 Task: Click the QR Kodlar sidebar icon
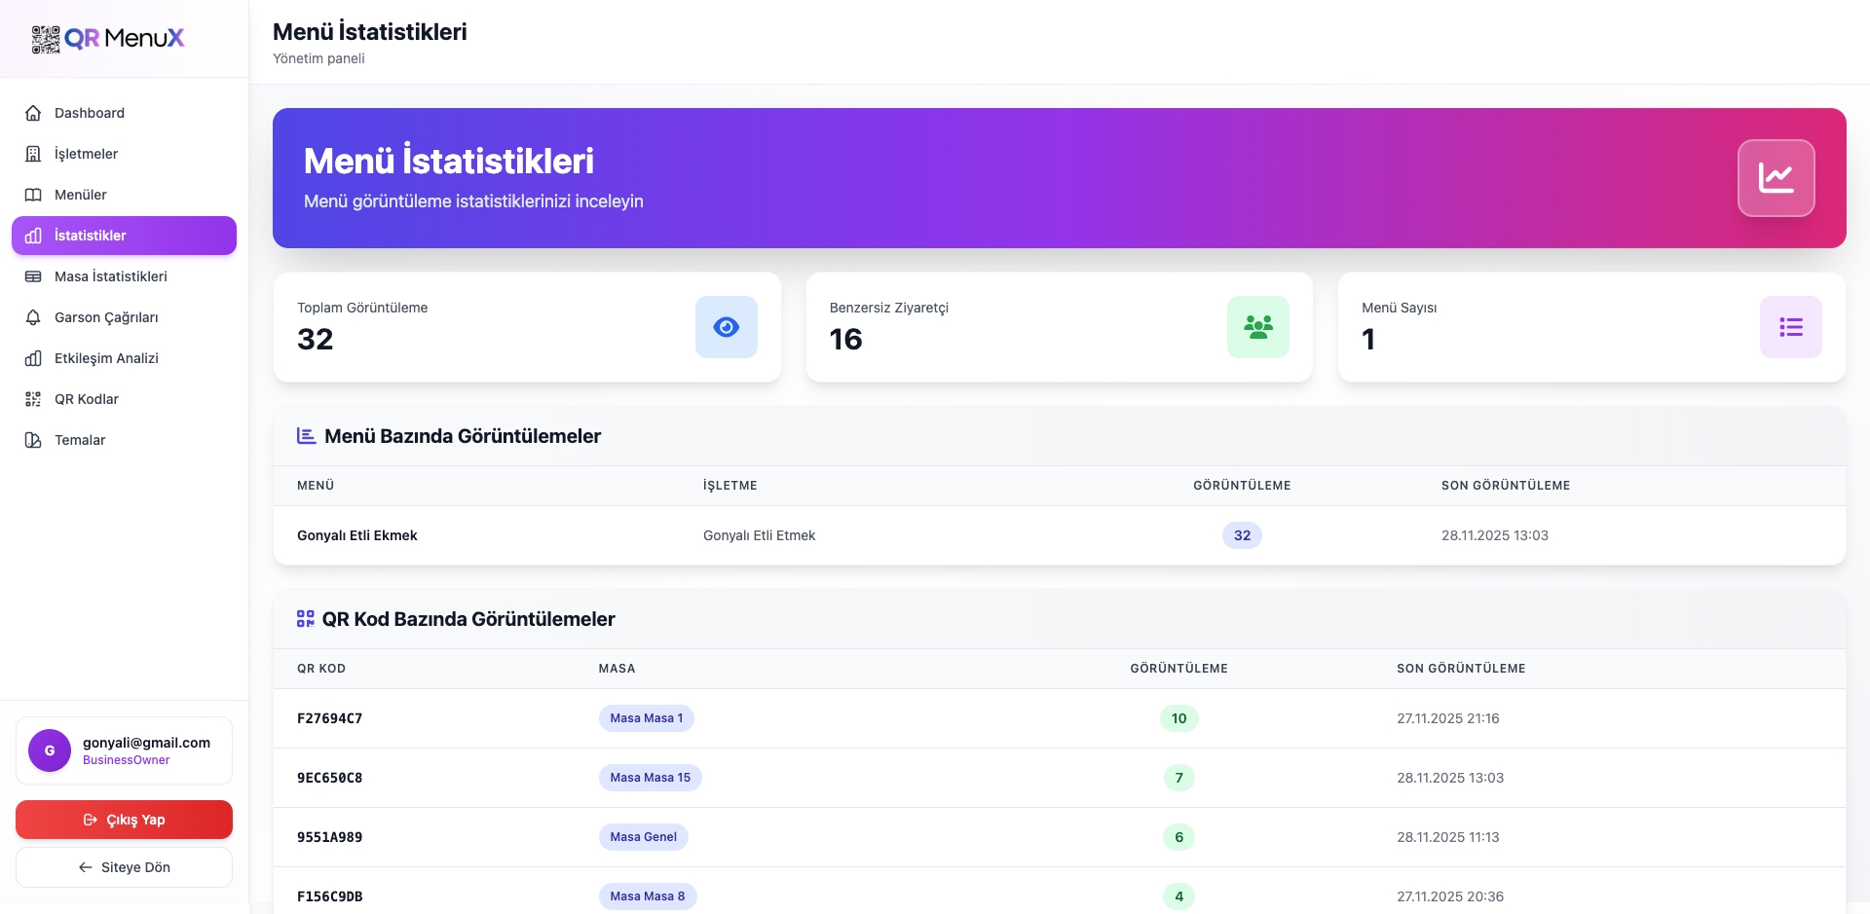pos(33,399)
